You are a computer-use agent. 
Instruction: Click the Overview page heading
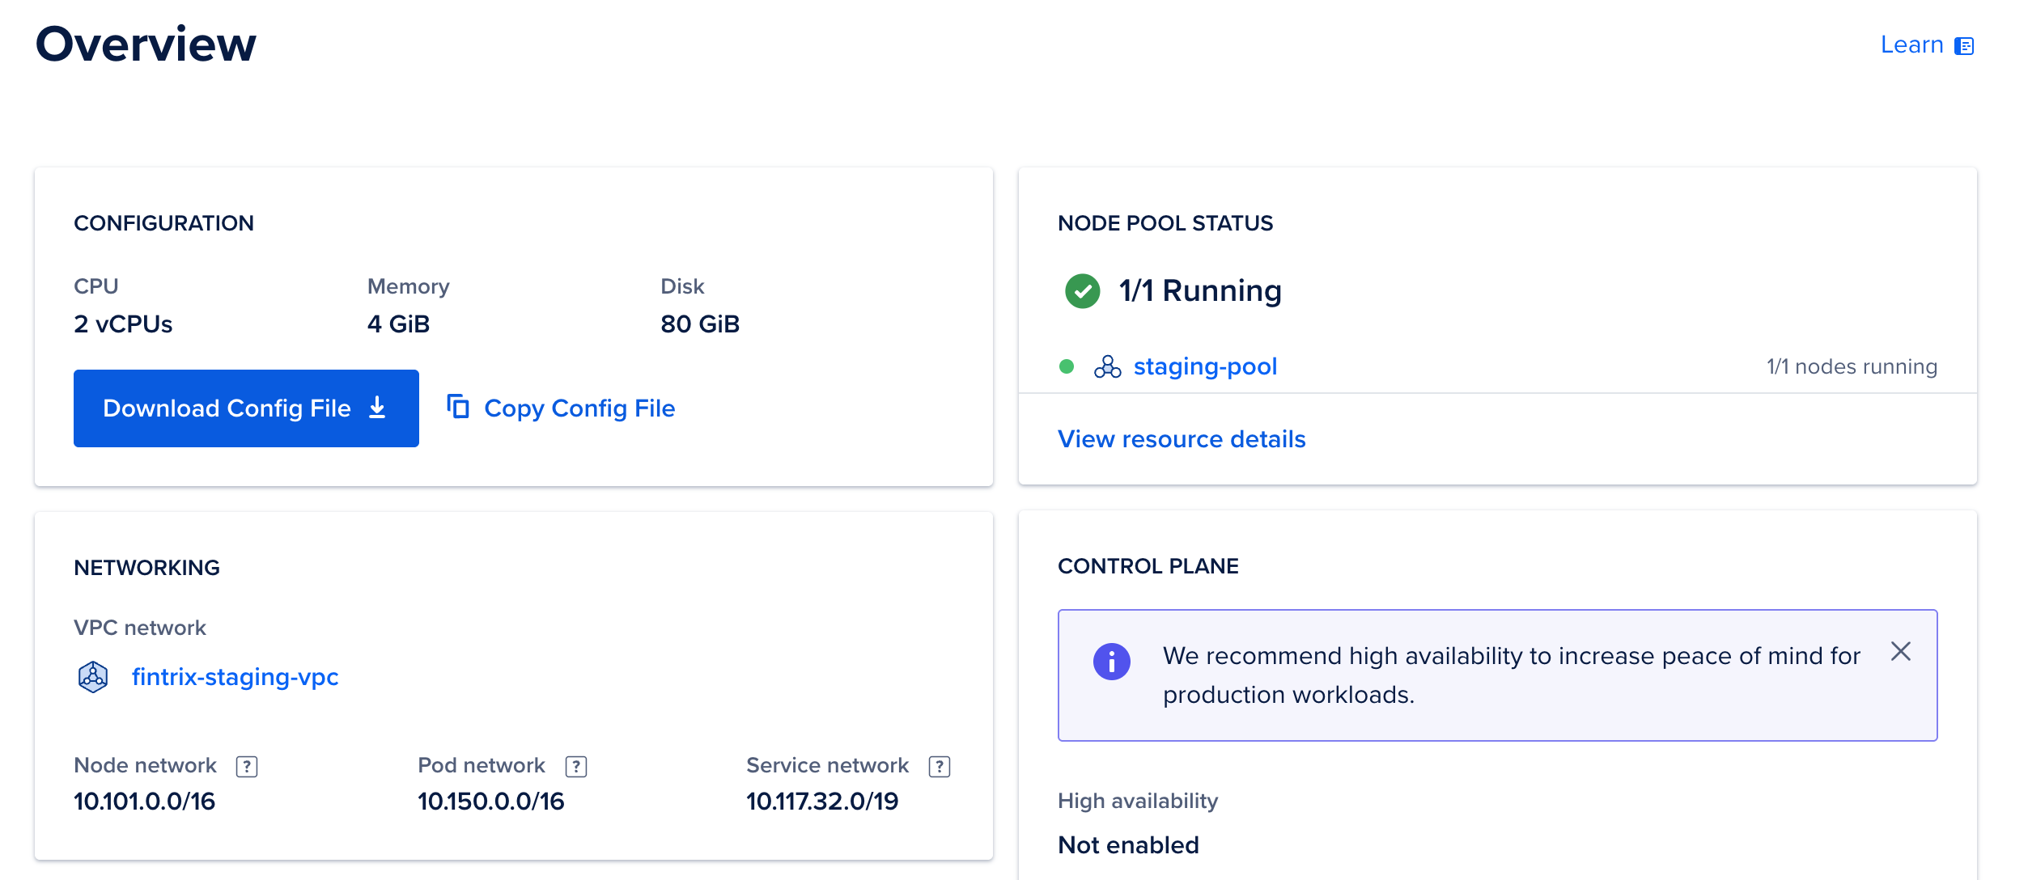click(146, 44)
